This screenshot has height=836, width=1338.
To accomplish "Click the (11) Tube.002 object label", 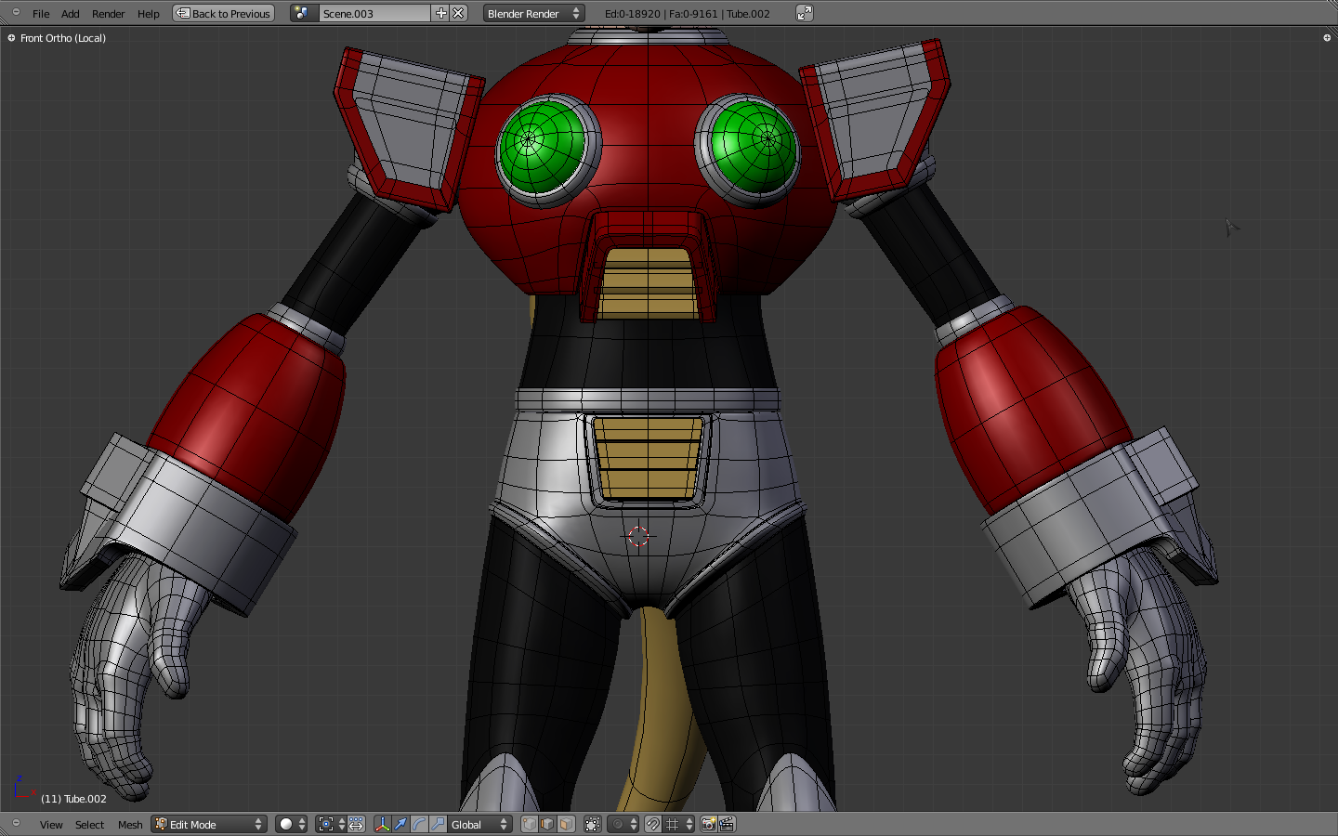I will coord(73,799).
